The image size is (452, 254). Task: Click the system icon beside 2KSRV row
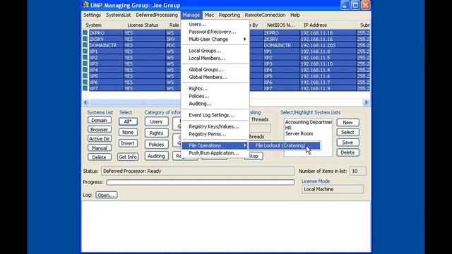click(85, 39)
